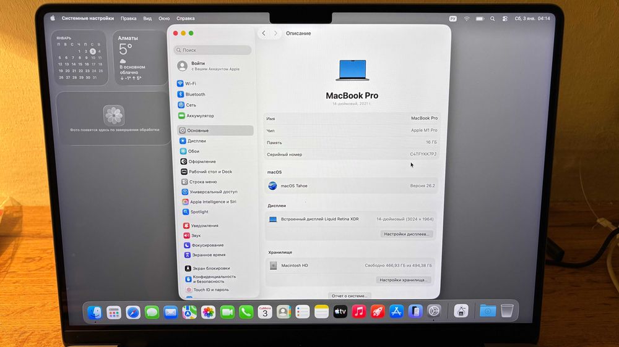Open Photos app from the Dock
619x347 pixels.
208,312
